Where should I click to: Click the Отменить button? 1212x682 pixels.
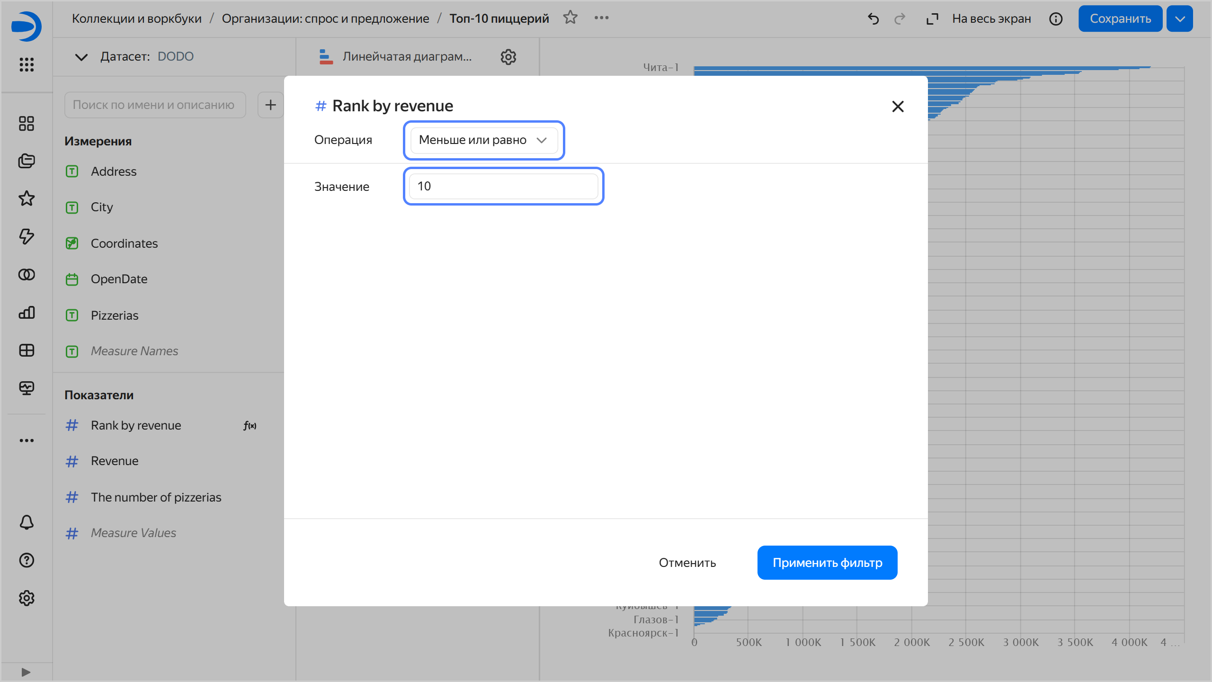(687, 563)
